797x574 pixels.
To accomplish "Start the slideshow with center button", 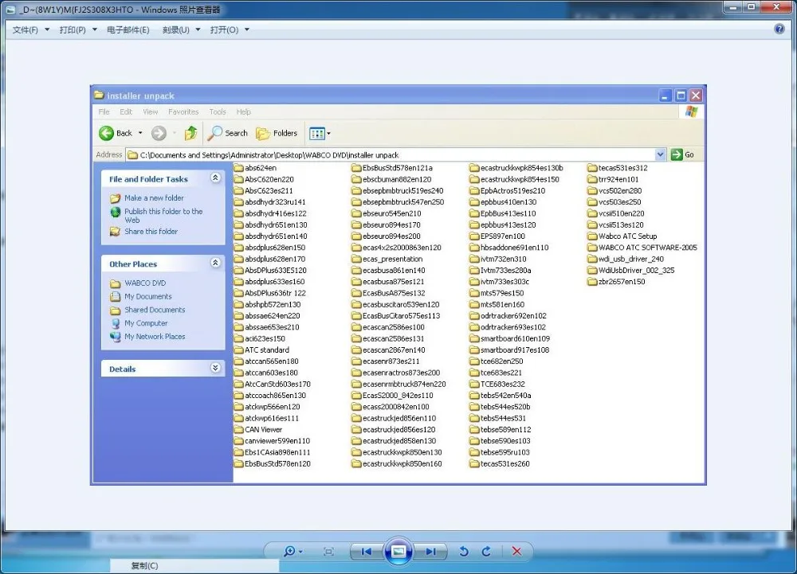I will (398, 551).
